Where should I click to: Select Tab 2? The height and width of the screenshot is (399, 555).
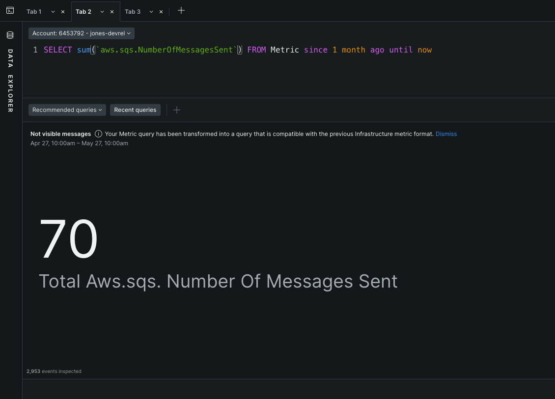(83, 12)
